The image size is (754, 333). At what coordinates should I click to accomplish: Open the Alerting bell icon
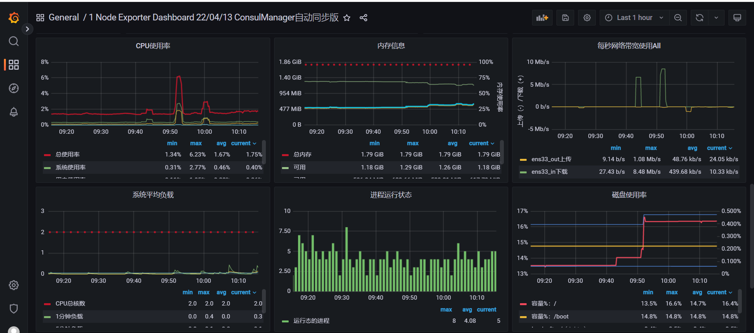14,112
